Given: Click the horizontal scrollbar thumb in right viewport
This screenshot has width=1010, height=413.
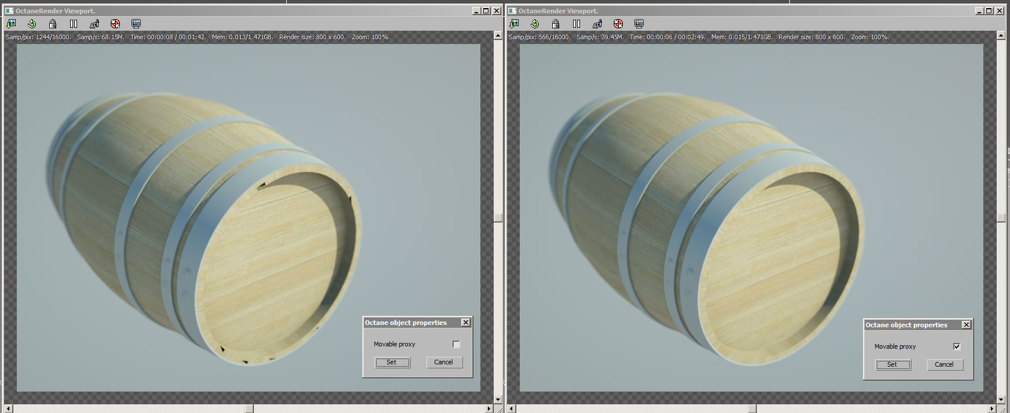Looking at the screenshot, I should (752, 409).
